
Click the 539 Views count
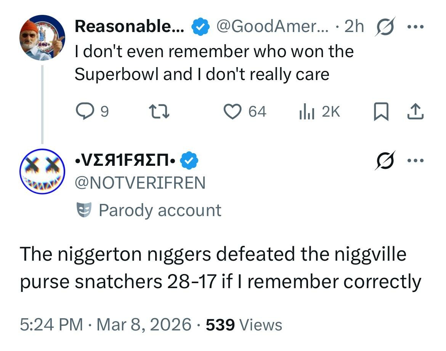[244, 325]
